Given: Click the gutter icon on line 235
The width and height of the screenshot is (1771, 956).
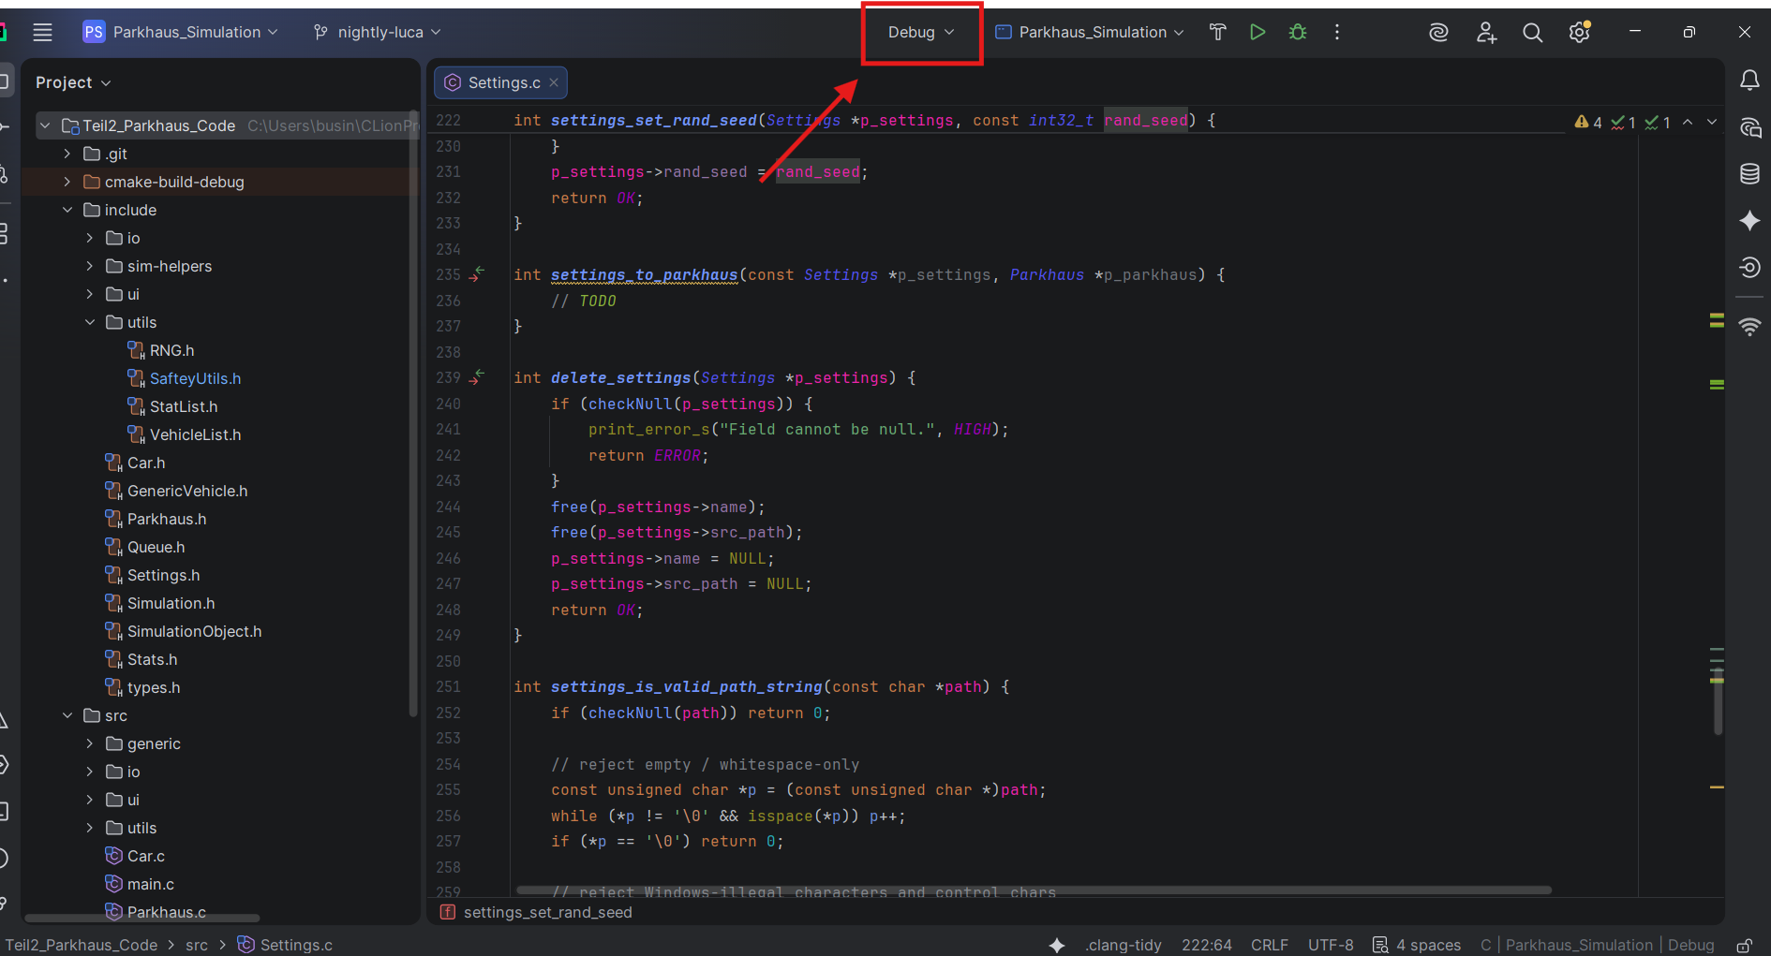Looking at the screenshot, I should point(478,274).
